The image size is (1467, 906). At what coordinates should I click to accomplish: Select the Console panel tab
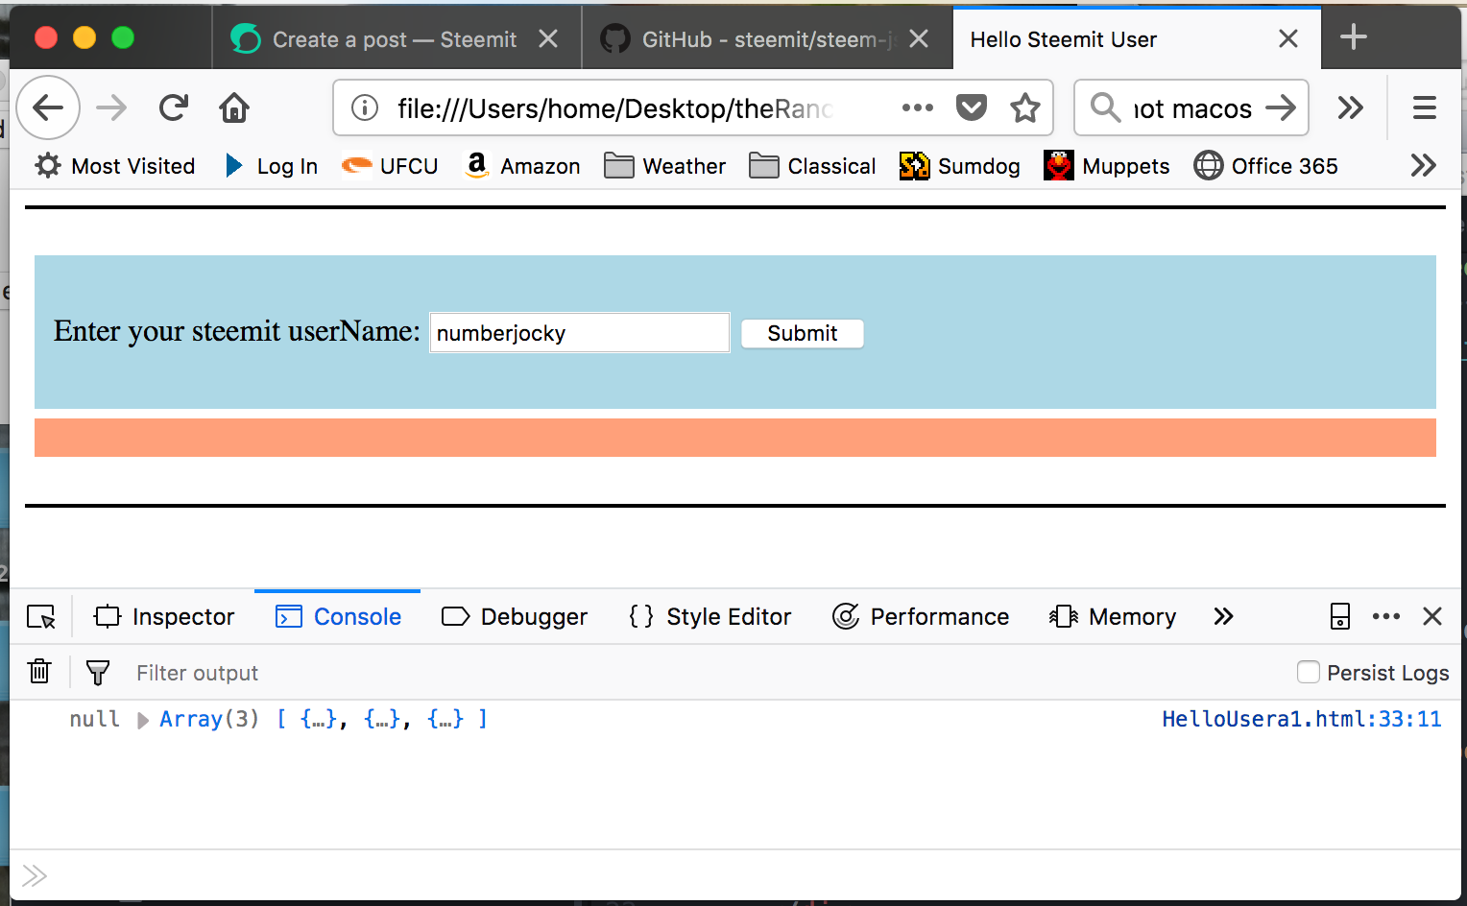point(338,616)
